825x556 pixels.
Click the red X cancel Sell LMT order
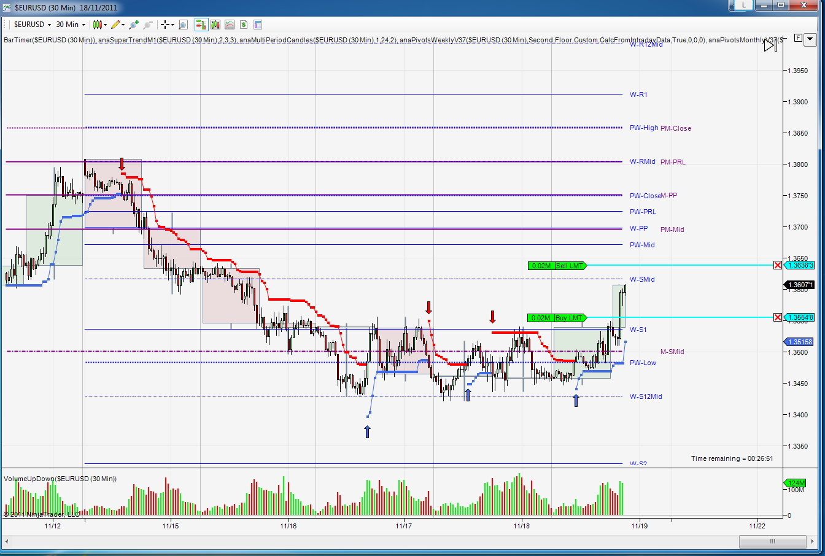[x=778, y=265]
